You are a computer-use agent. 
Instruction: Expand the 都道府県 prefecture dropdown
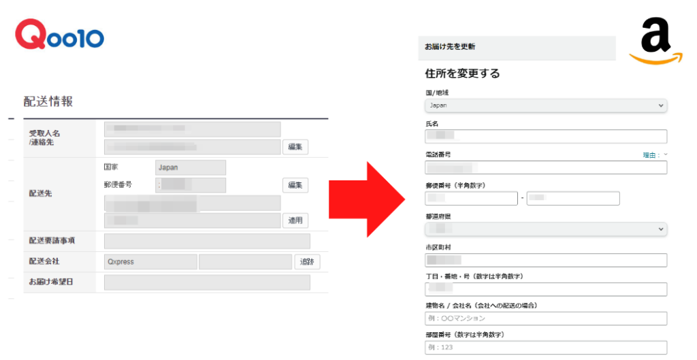tap(545, 229)
